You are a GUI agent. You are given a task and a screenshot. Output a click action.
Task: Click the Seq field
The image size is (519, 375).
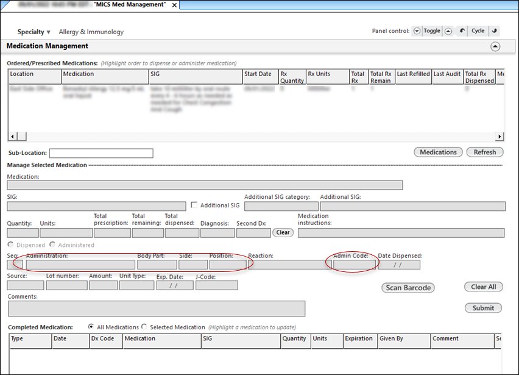coord(15,265)
